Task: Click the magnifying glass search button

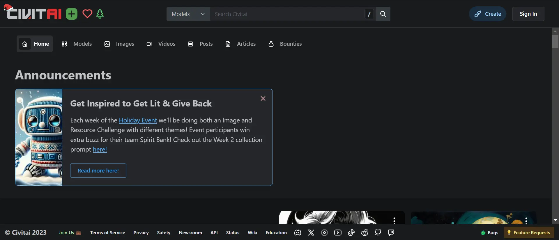Action: tap(383, 14)
